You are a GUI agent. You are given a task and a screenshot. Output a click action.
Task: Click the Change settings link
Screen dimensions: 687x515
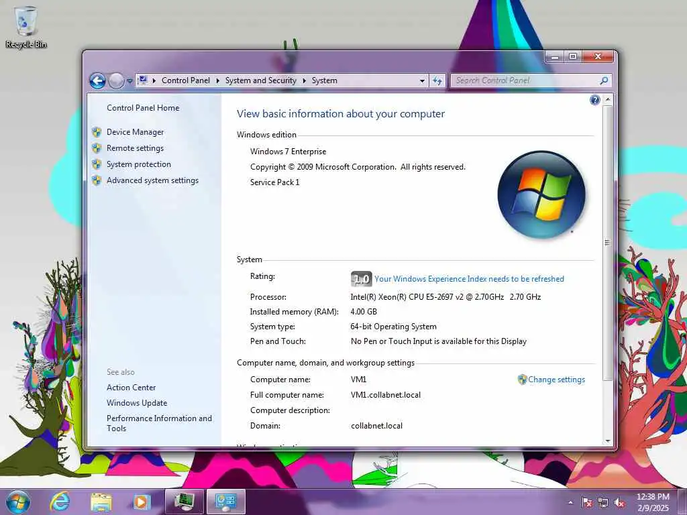[556, 380]
